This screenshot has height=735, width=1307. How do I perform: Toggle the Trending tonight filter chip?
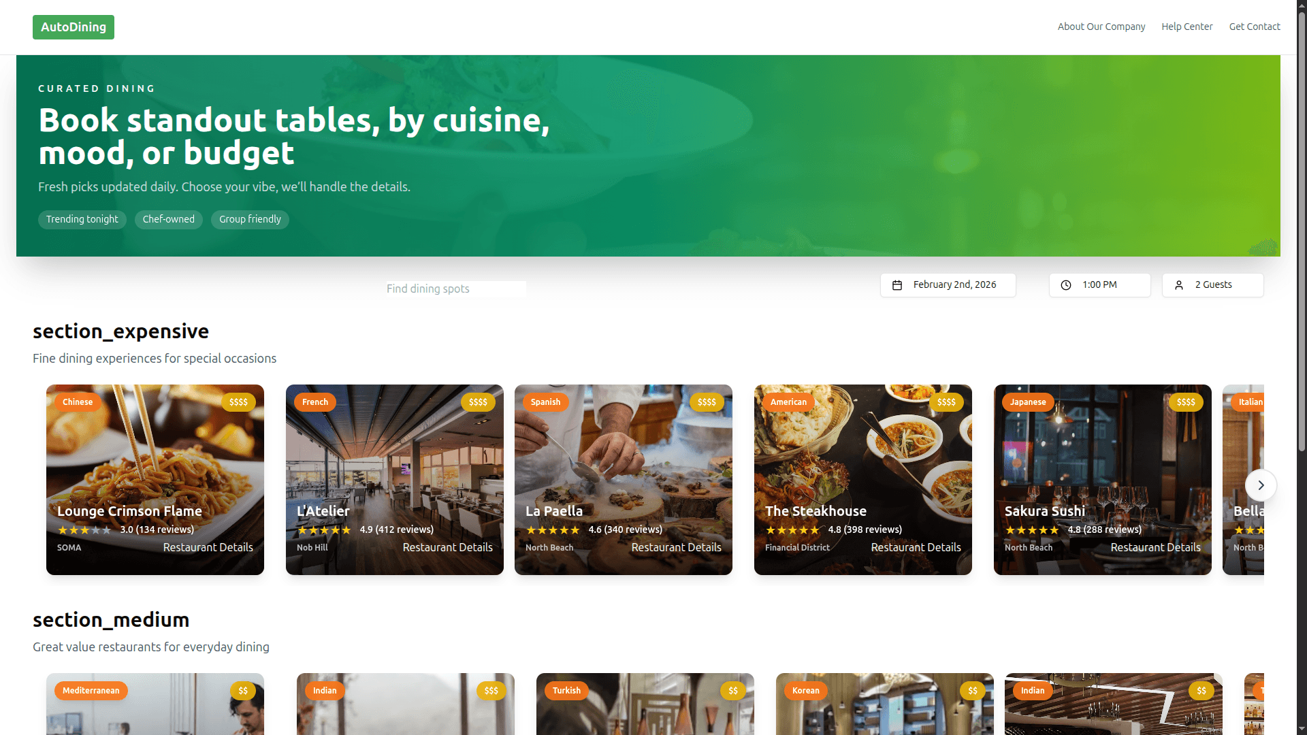pyautogui.click(x=82, y=219)
